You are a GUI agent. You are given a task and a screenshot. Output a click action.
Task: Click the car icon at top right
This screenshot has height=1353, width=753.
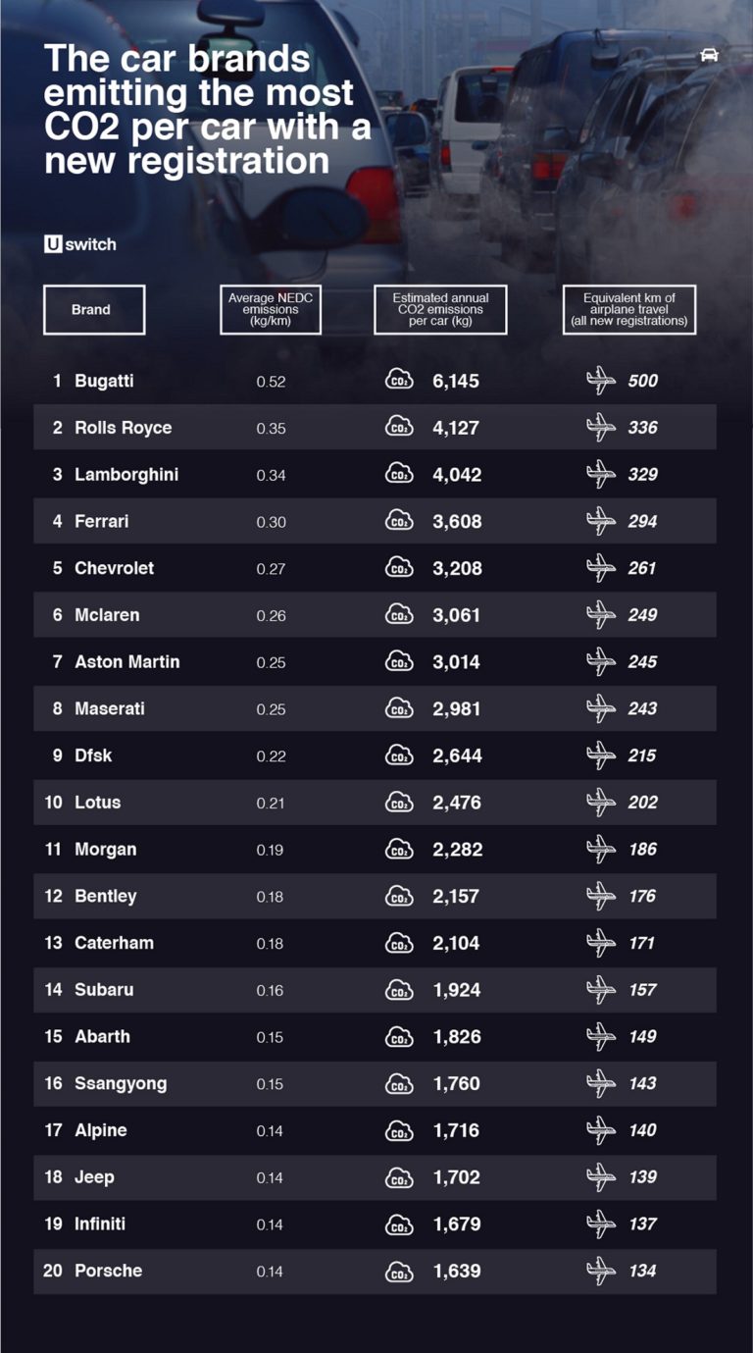[x=709, y=55]
